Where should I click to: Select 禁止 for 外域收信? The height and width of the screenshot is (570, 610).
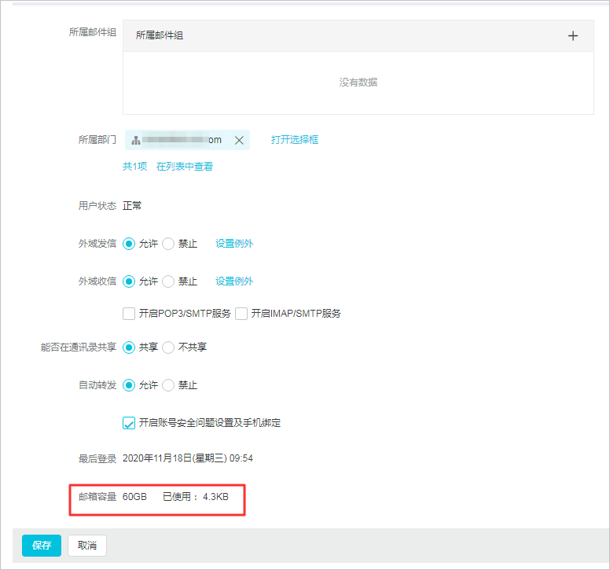168,281
